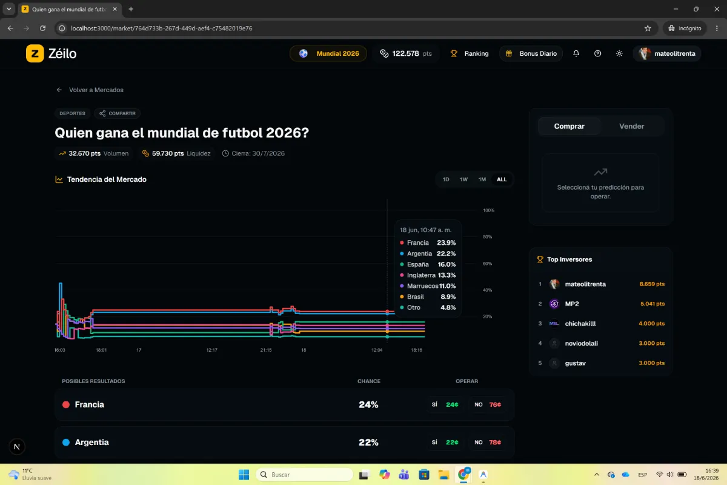This screenshot has width=727, height=485.
Task: Set chart range to 1W
Action: pyautogui.click(x=464, y=179)
